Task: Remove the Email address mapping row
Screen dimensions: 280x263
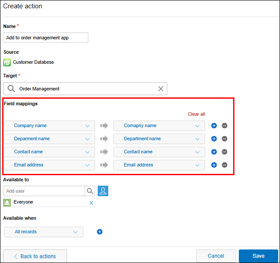Action: [224, 165]
